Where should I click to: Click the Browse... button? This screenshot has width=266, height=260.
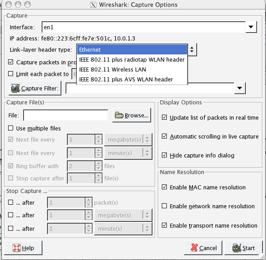pyautogui.click(x=132, y=115)
